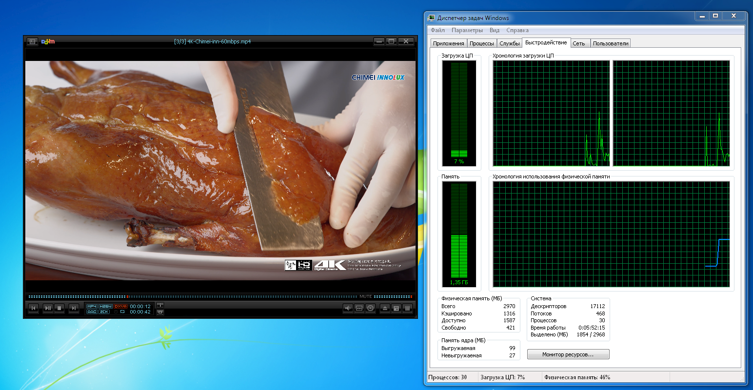Toggle the sleep timer clock icon
This screenshot has width=753, height=390.
pos(116,312)
